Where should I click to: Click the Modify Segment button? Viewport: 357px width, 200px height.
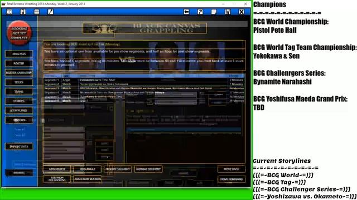pyautogui.click(x=118, y=169)
